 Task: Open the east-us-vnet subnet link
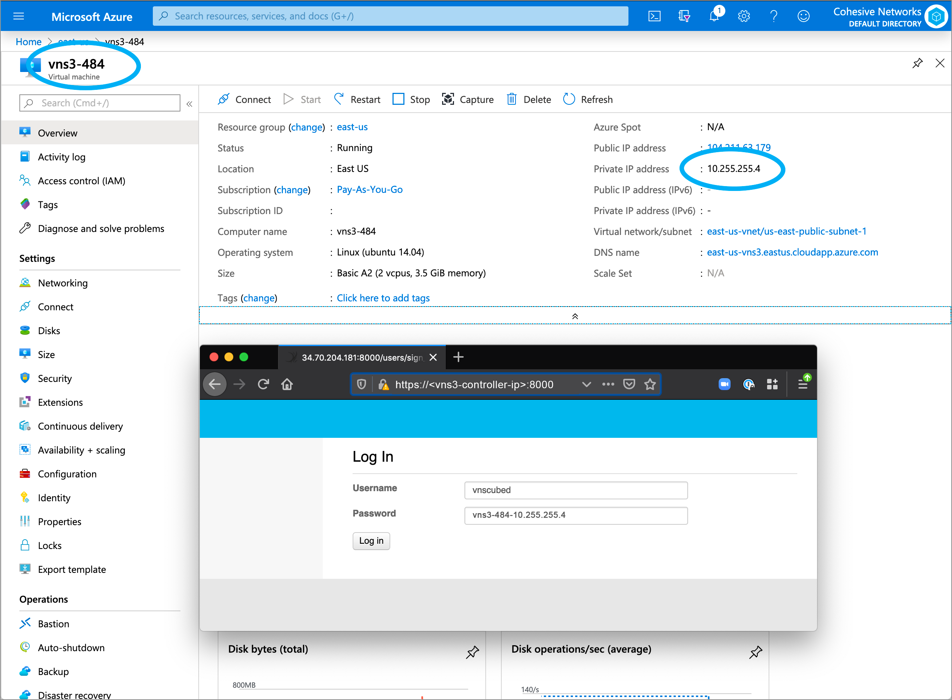tap(786, 231)
